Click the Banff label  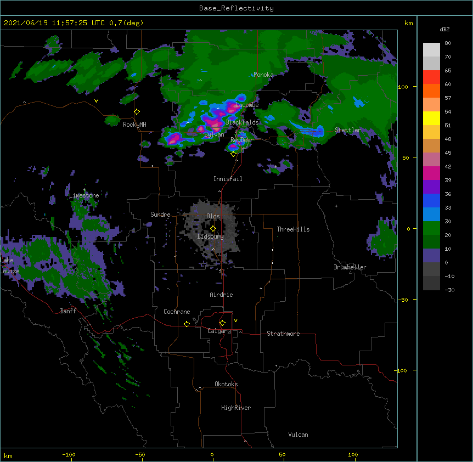68,311
